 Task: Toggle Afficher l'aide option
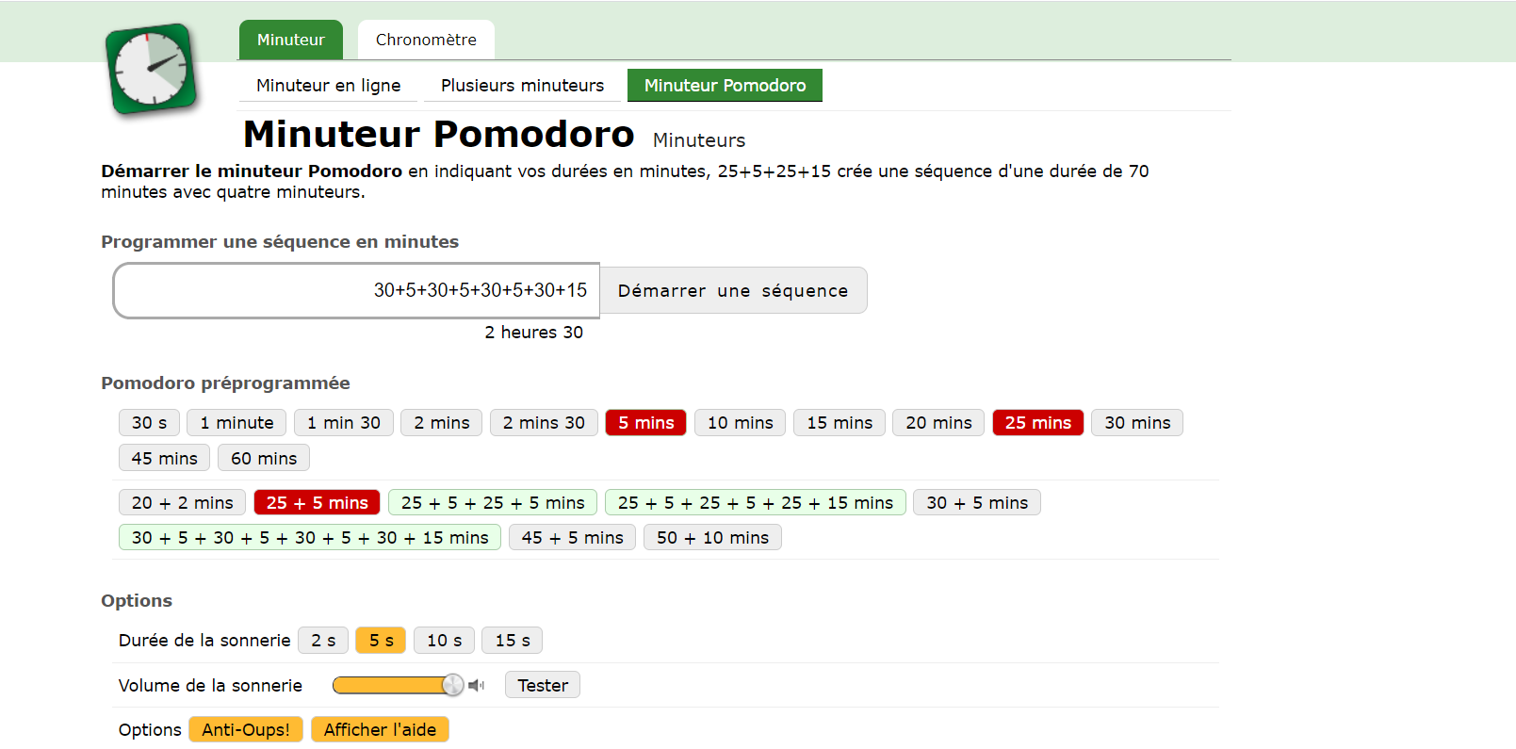380,730
